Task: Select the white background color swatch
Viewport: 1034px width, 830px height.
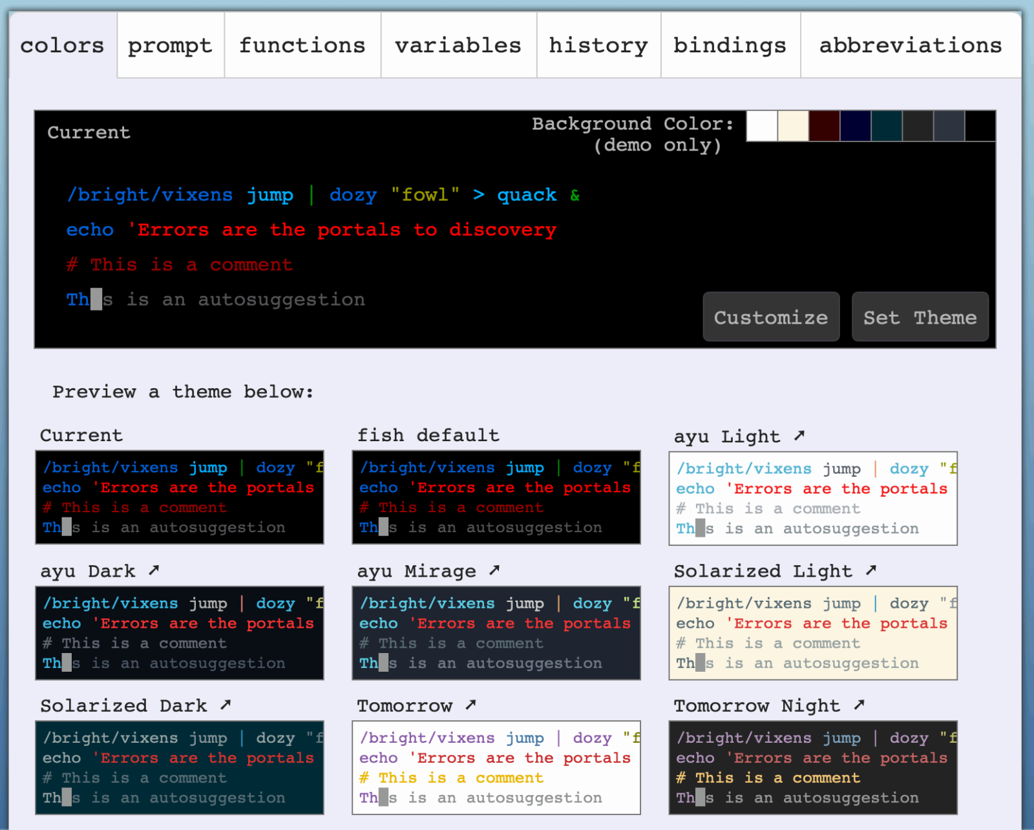Action: click(761, 127)
